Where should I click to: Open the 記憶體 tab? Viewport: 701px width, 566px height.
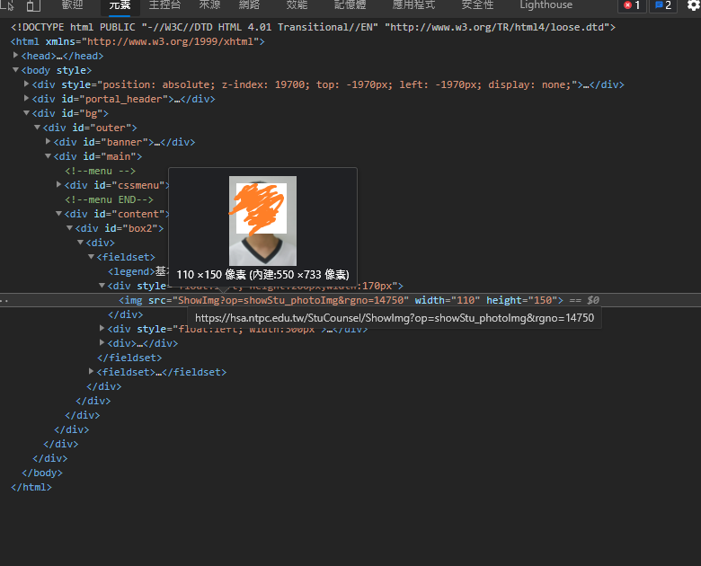point(350,4)
